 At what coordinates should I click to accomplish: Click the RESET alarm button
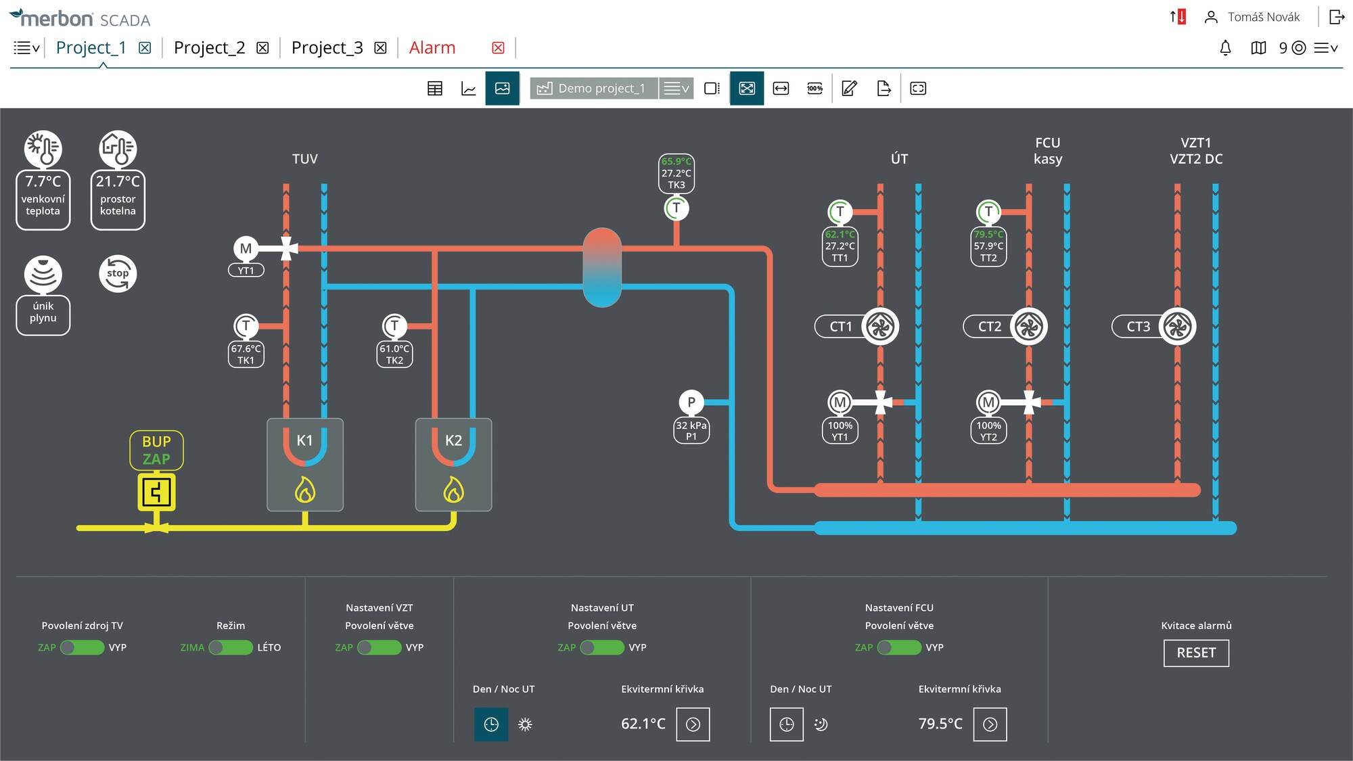(x=1196, y=653)
